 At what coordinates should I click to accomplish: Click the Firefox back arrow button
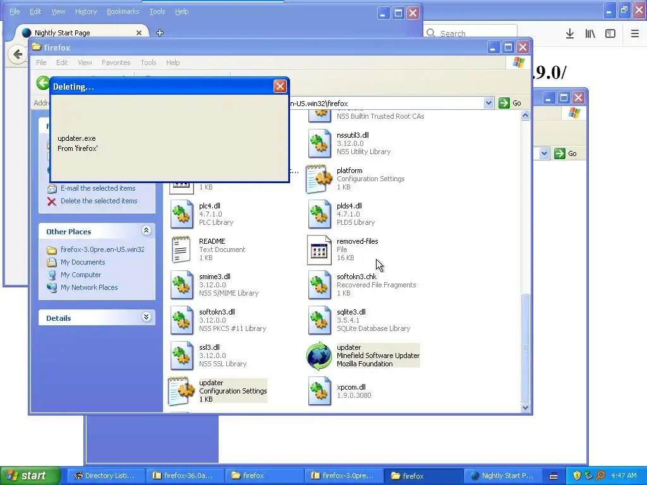[18, 54]
